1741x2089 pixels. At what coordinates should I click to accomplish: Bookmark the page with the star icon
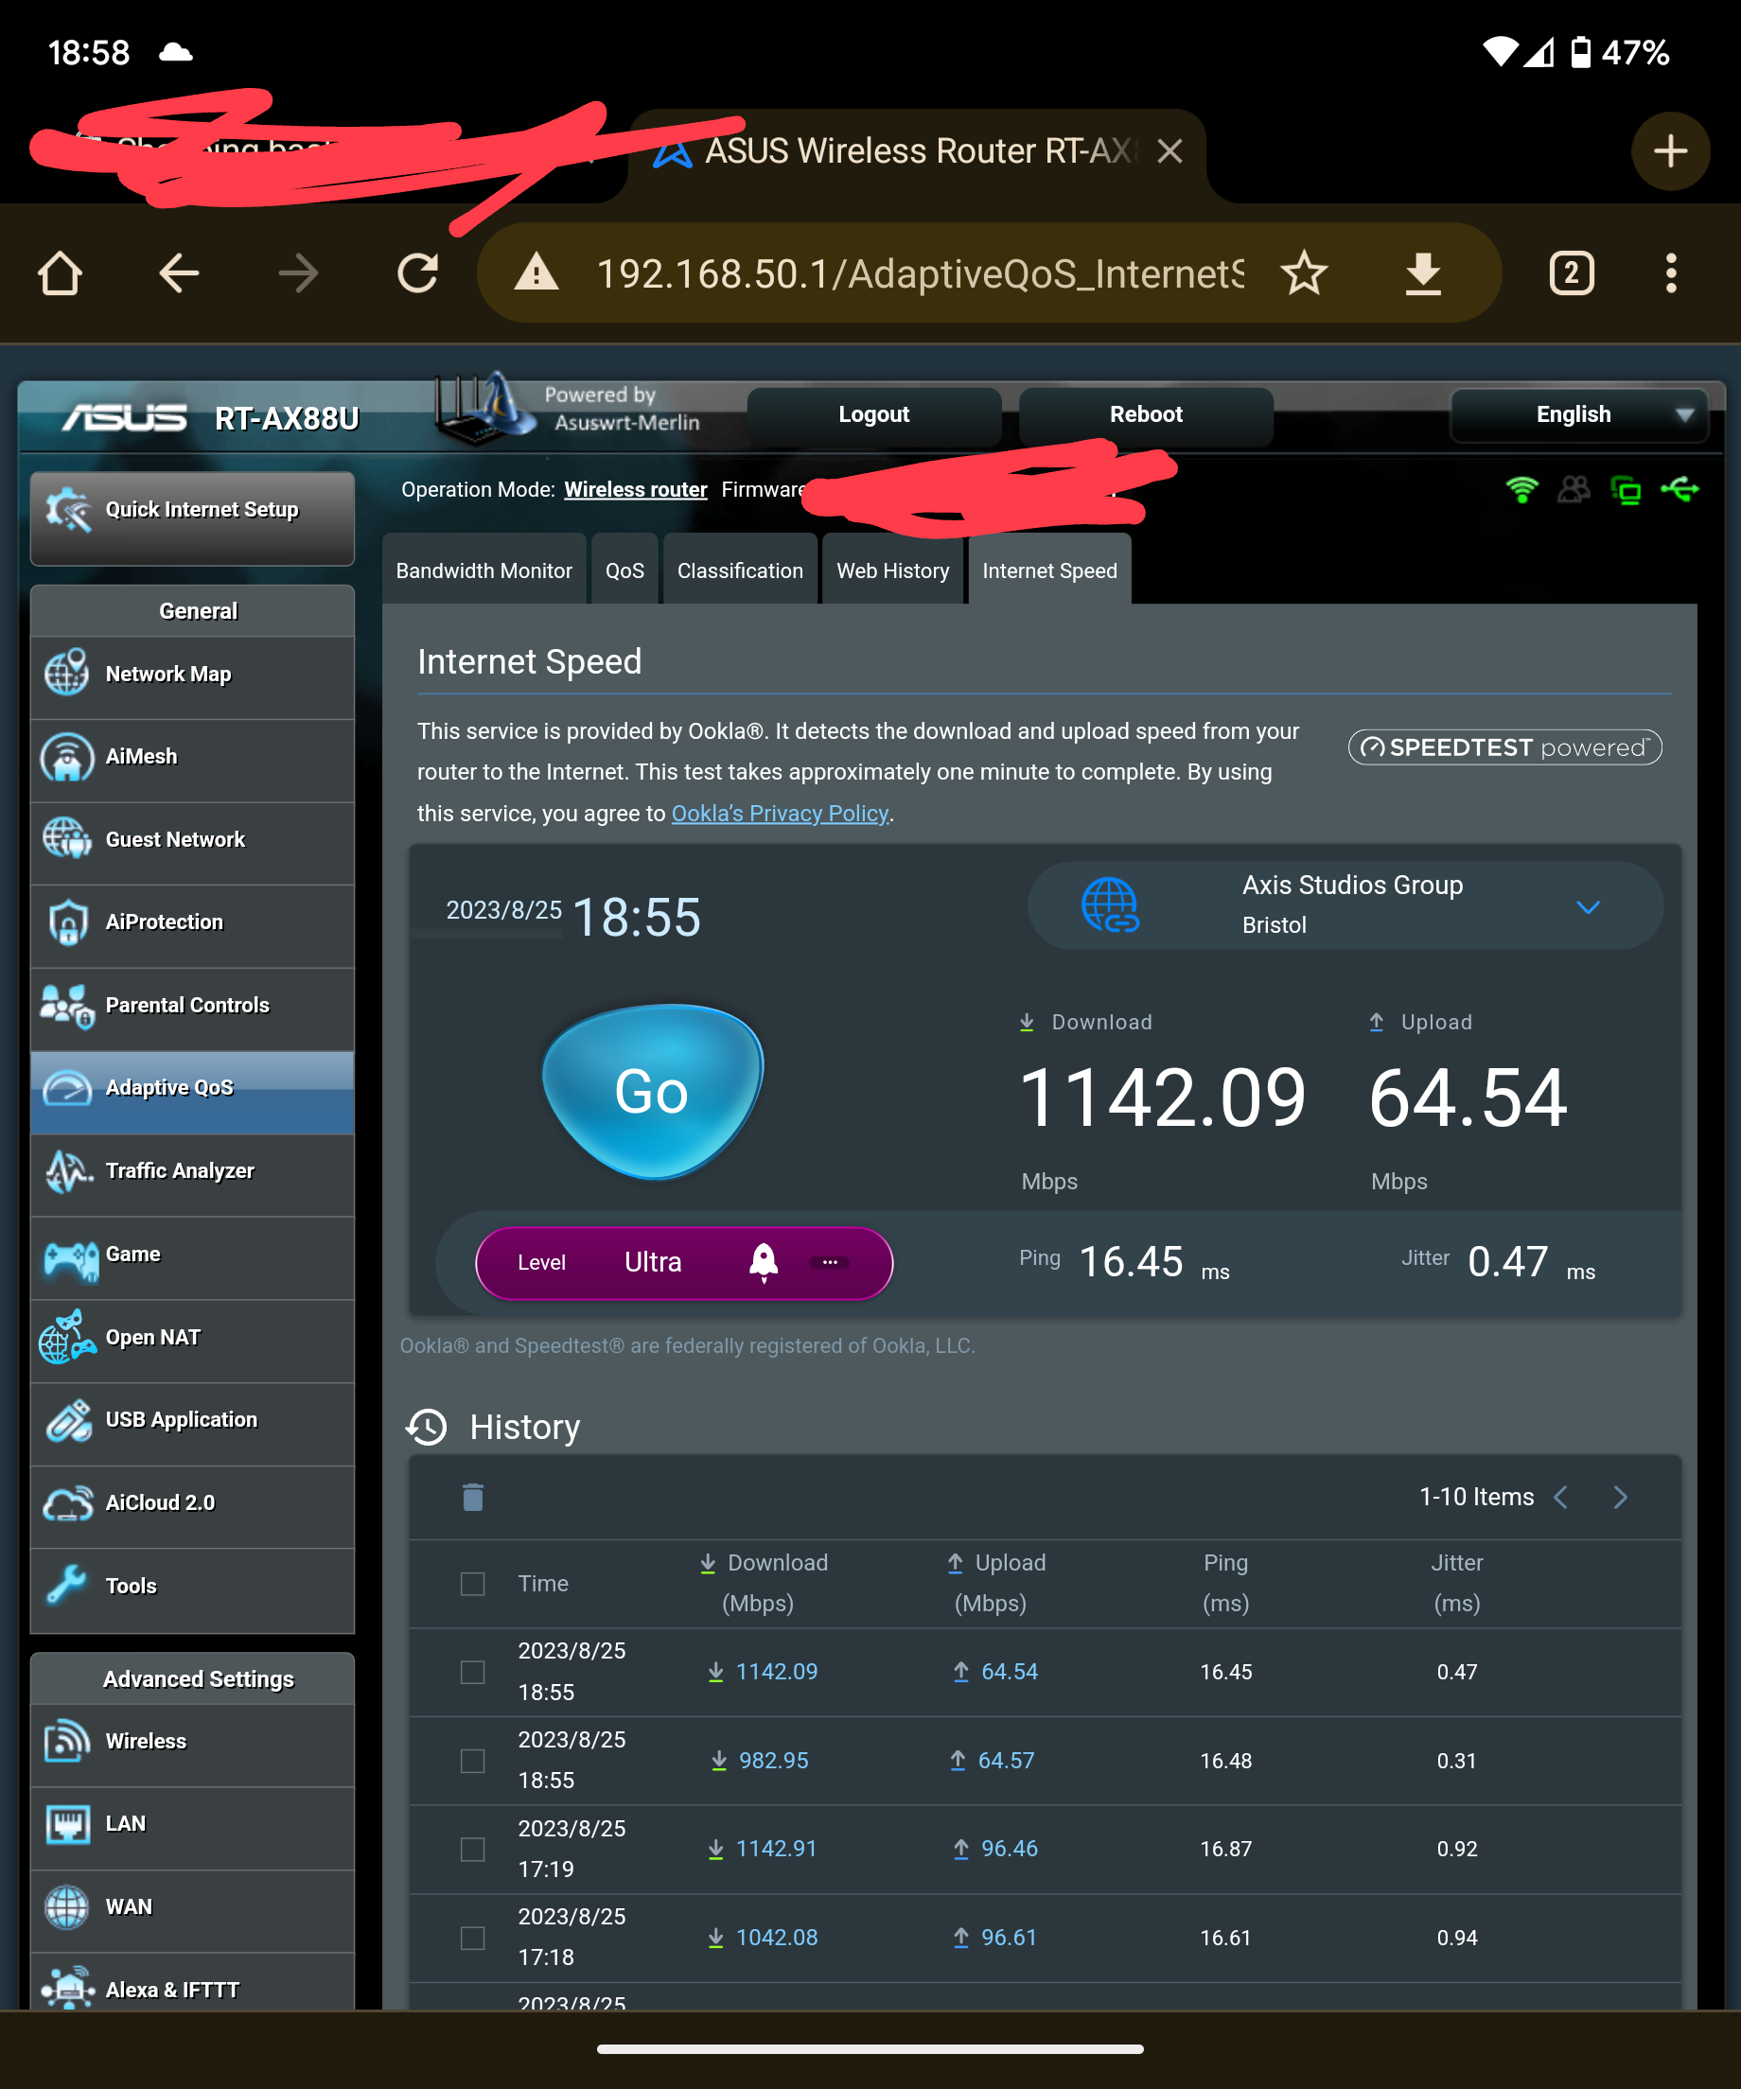(x=1303, y=272)
